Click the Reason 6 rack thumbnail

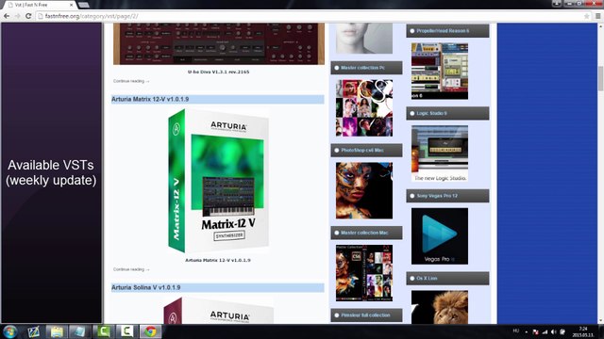(440, 72)
